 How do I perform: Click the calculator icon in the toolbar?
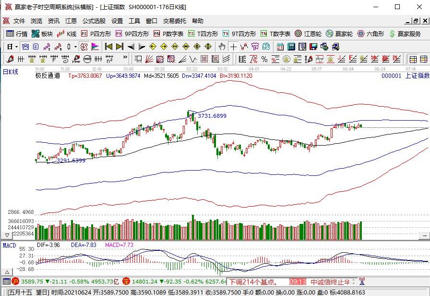(x=291, y=47)
